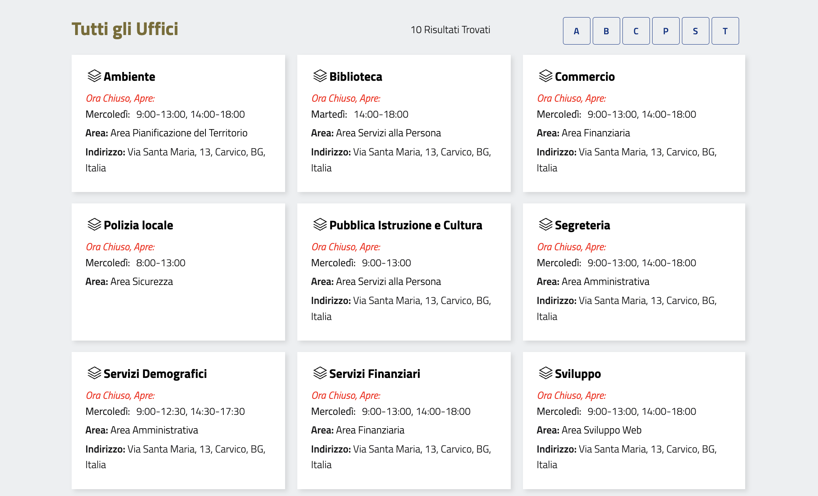Filter offices by letter A
The width and height of the screenshot is (818, 496).
[x=576, y=31]
